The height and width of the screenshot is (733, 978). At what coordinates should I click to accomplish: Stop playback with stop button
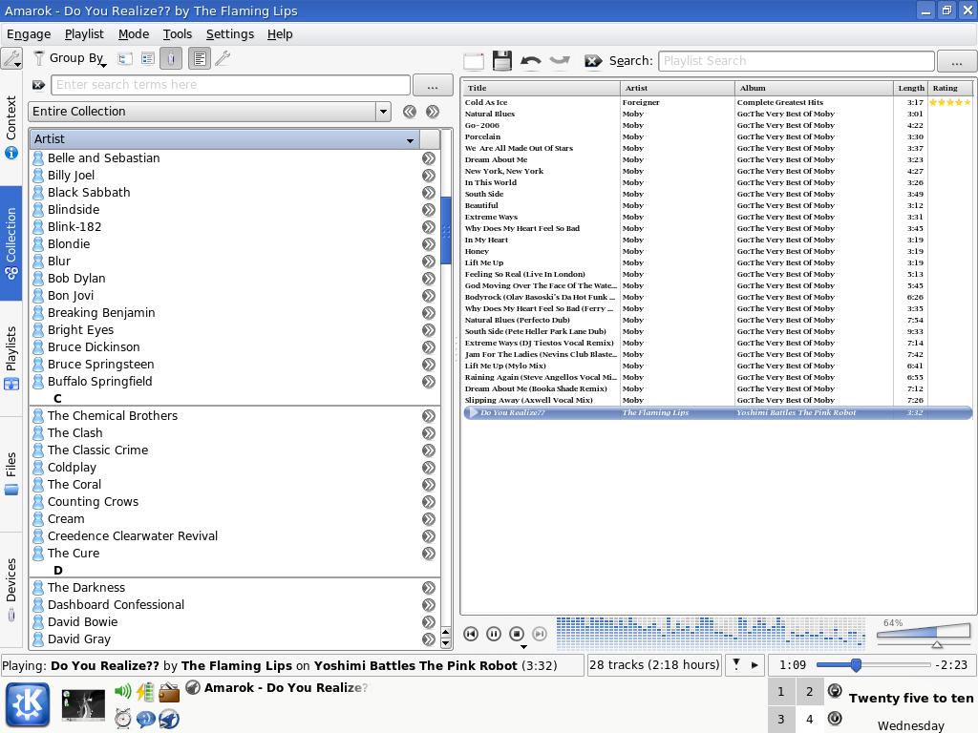517,634
